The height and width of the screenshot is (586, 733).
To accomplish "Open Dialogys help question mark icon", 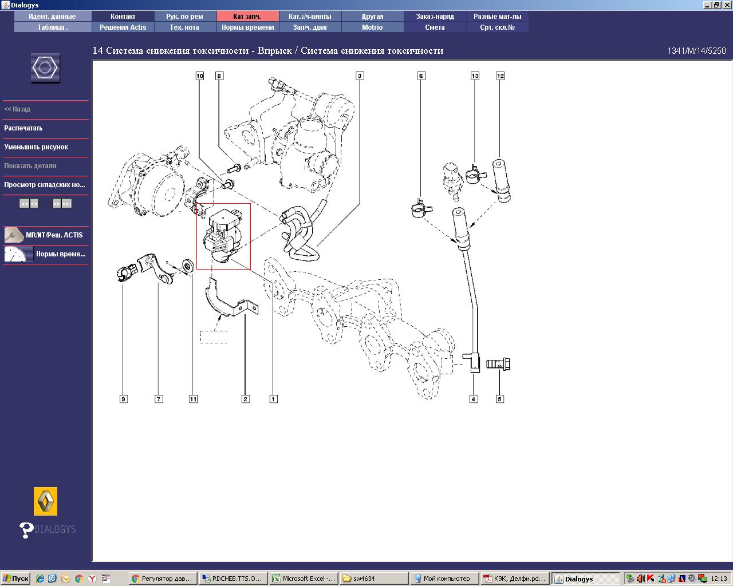I will tap(26, 530).
